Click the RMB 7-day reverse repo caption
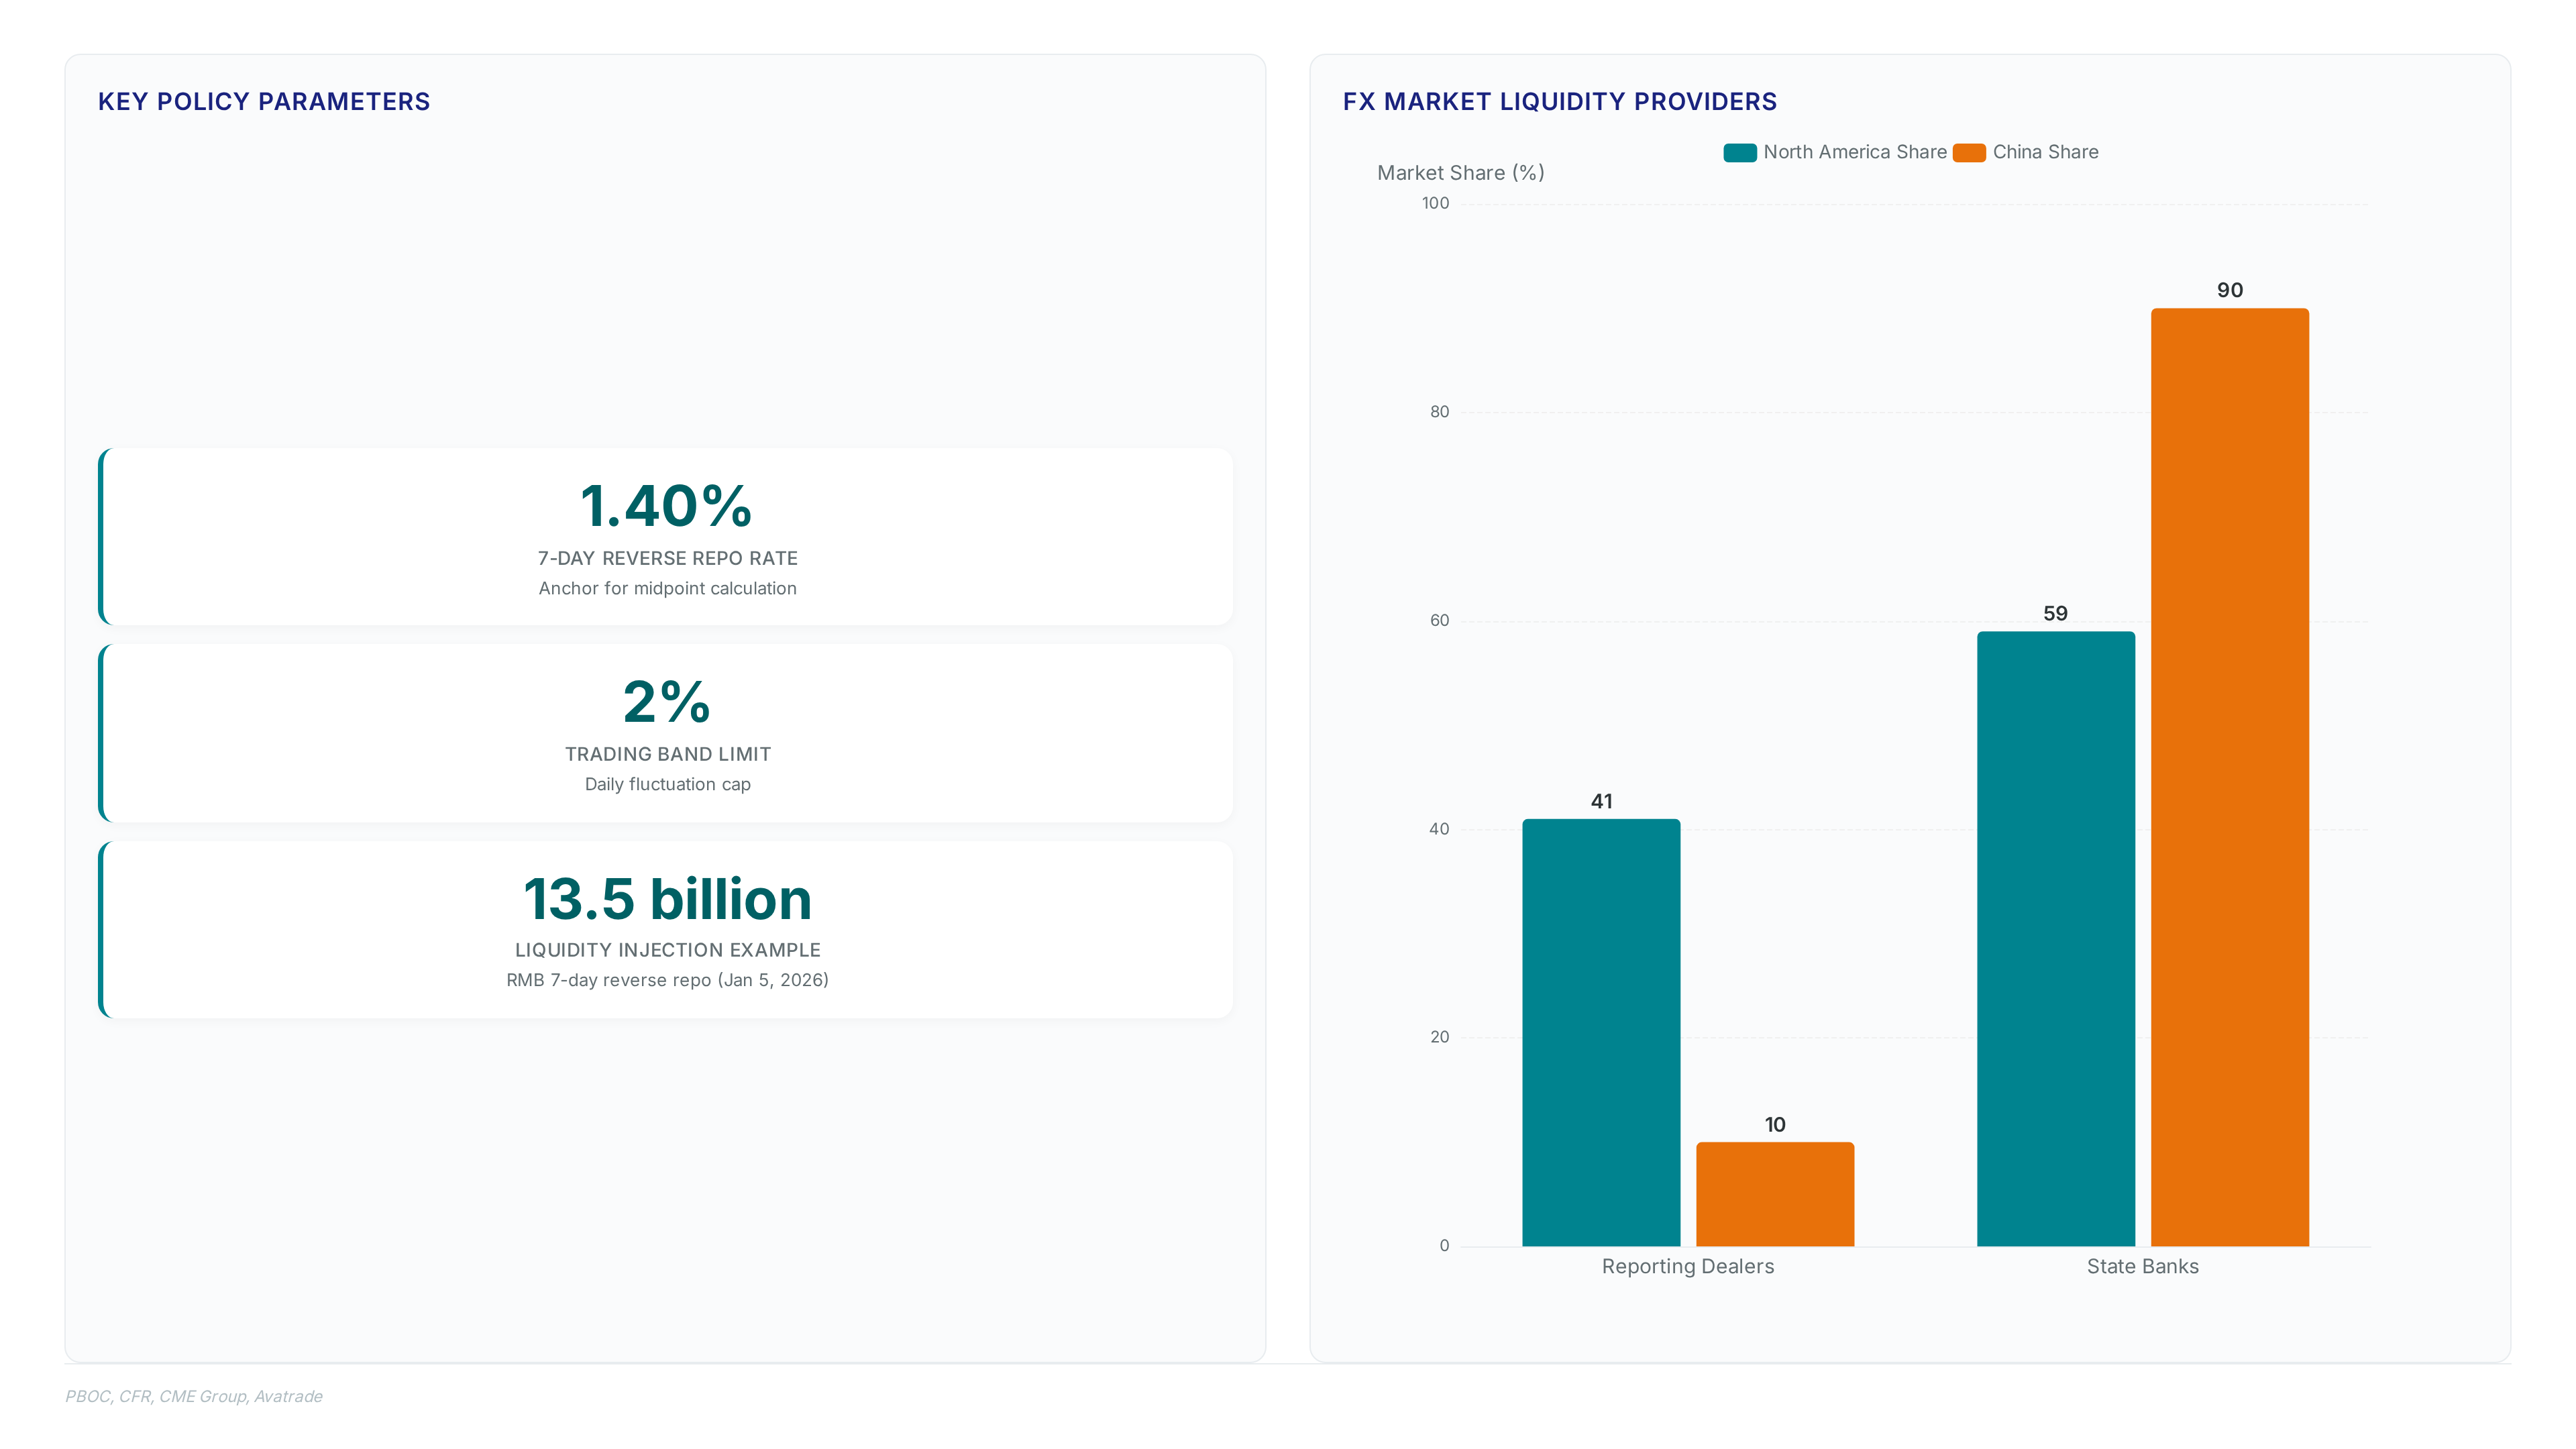Viewport: 2576px width, 1449px height. tap(667, 980)
